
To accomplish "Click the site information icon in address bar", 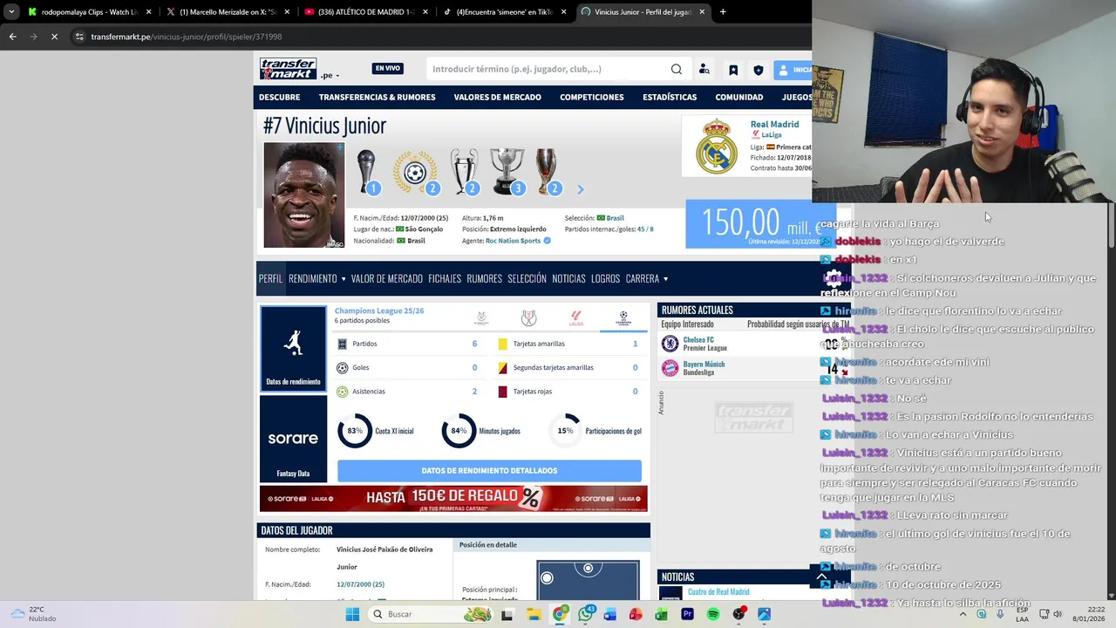I will click(79, 37).
